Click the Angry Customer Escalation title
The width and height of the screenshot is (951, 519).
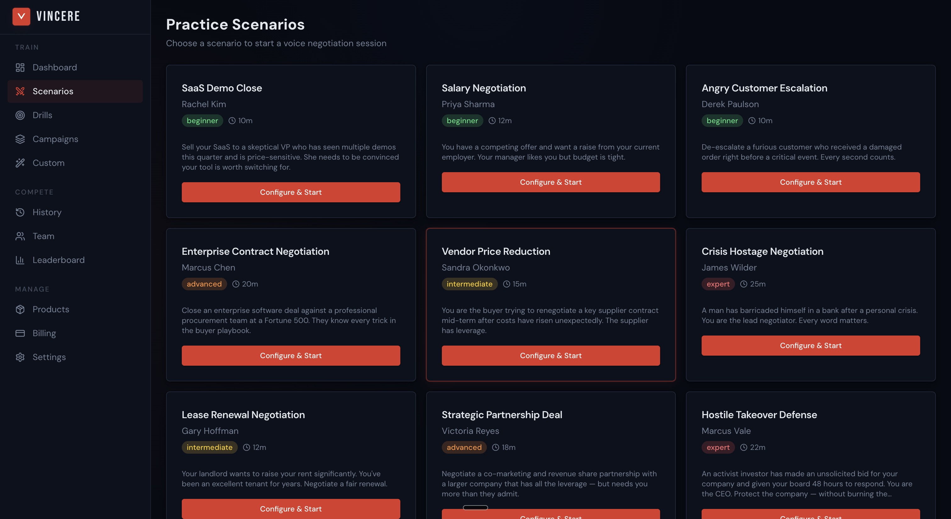tap(764, 88)
